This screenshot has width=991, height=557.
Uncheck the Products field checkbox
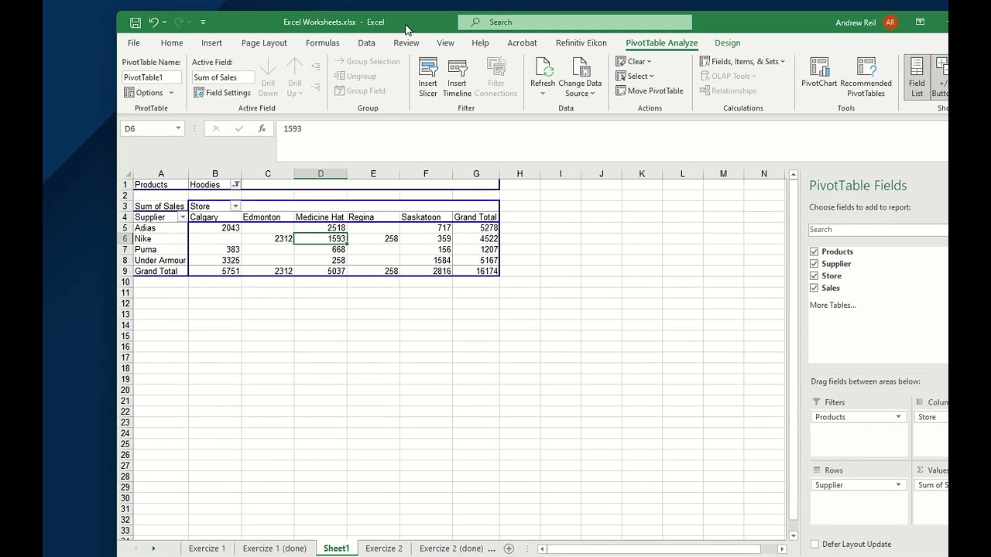(x=814, y=251)
